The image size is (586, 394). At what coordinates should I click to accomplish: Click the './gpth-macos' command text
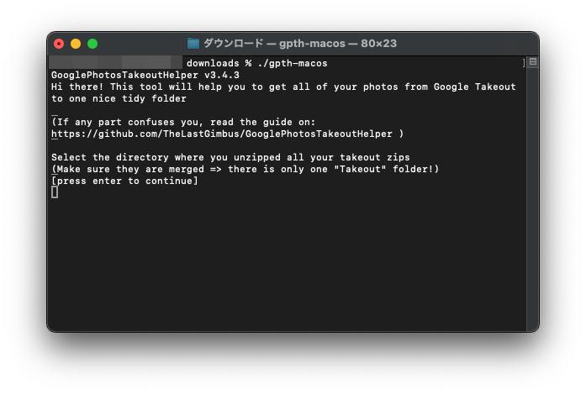click(x=293, y=63)
